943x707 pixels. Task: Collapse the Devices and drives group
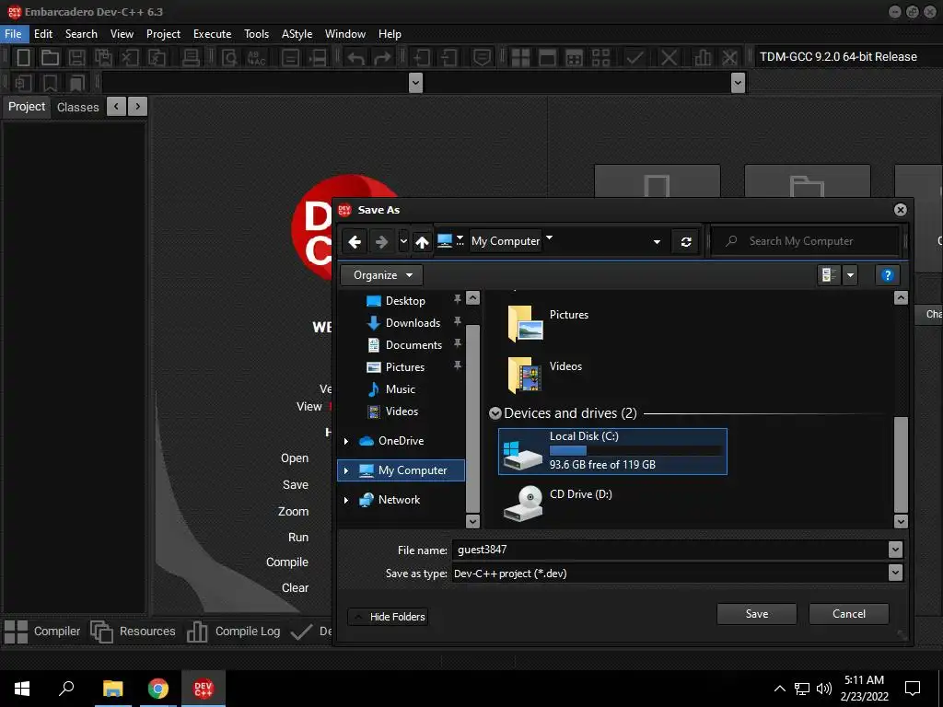click(495, 413)
